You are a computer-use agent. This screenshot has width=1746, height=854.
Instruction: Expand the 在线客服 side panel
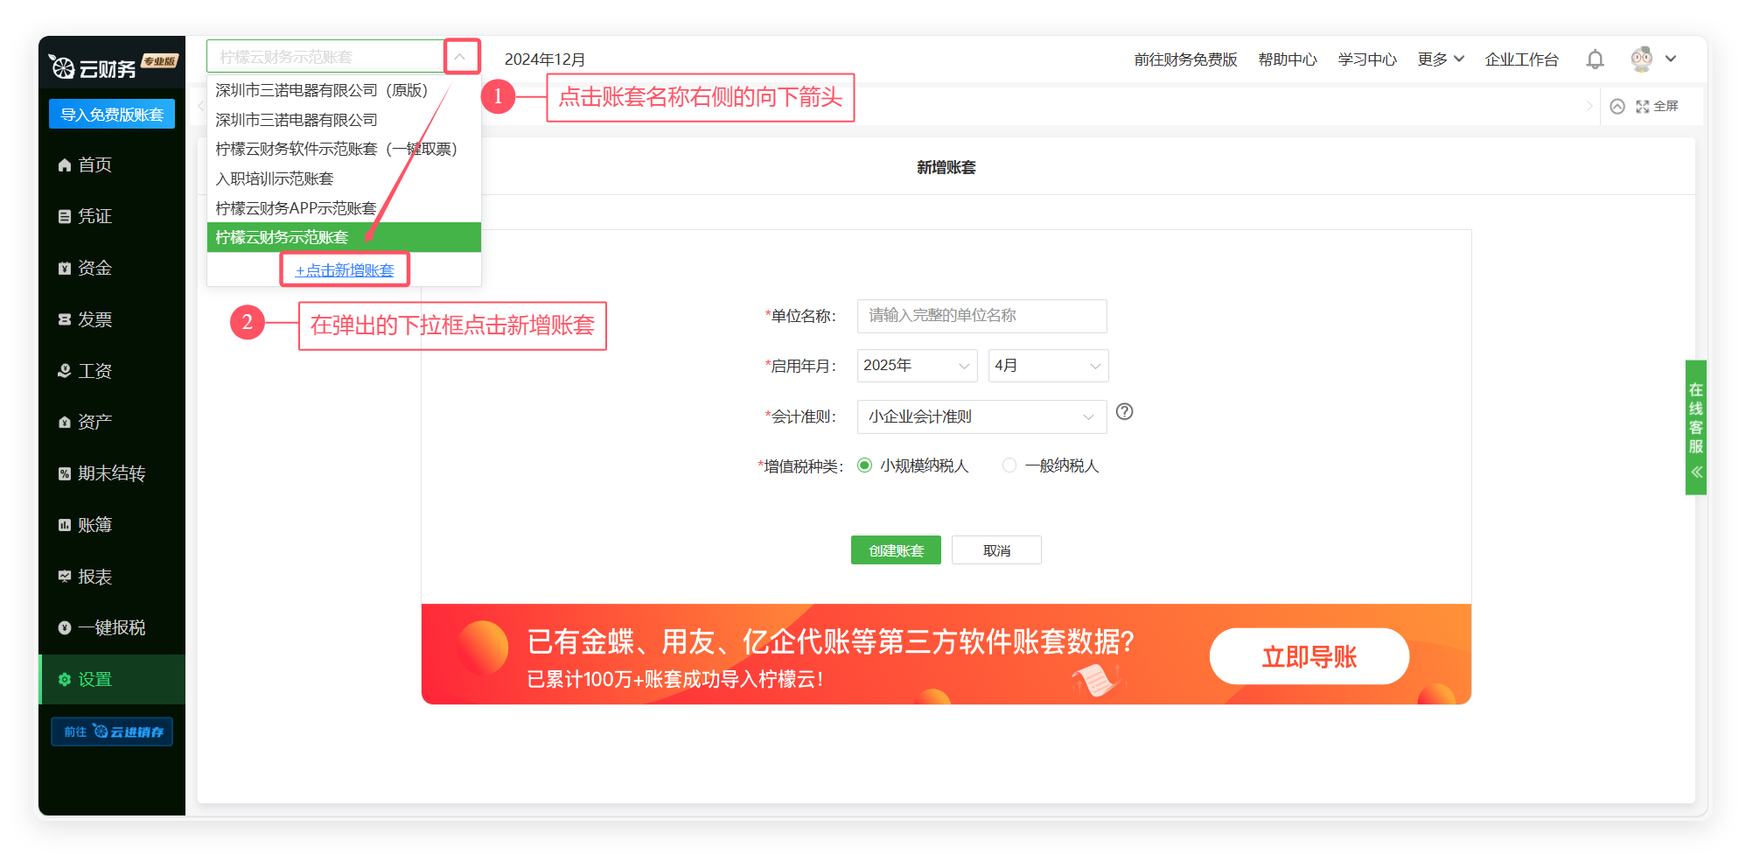click(1695, 428)
